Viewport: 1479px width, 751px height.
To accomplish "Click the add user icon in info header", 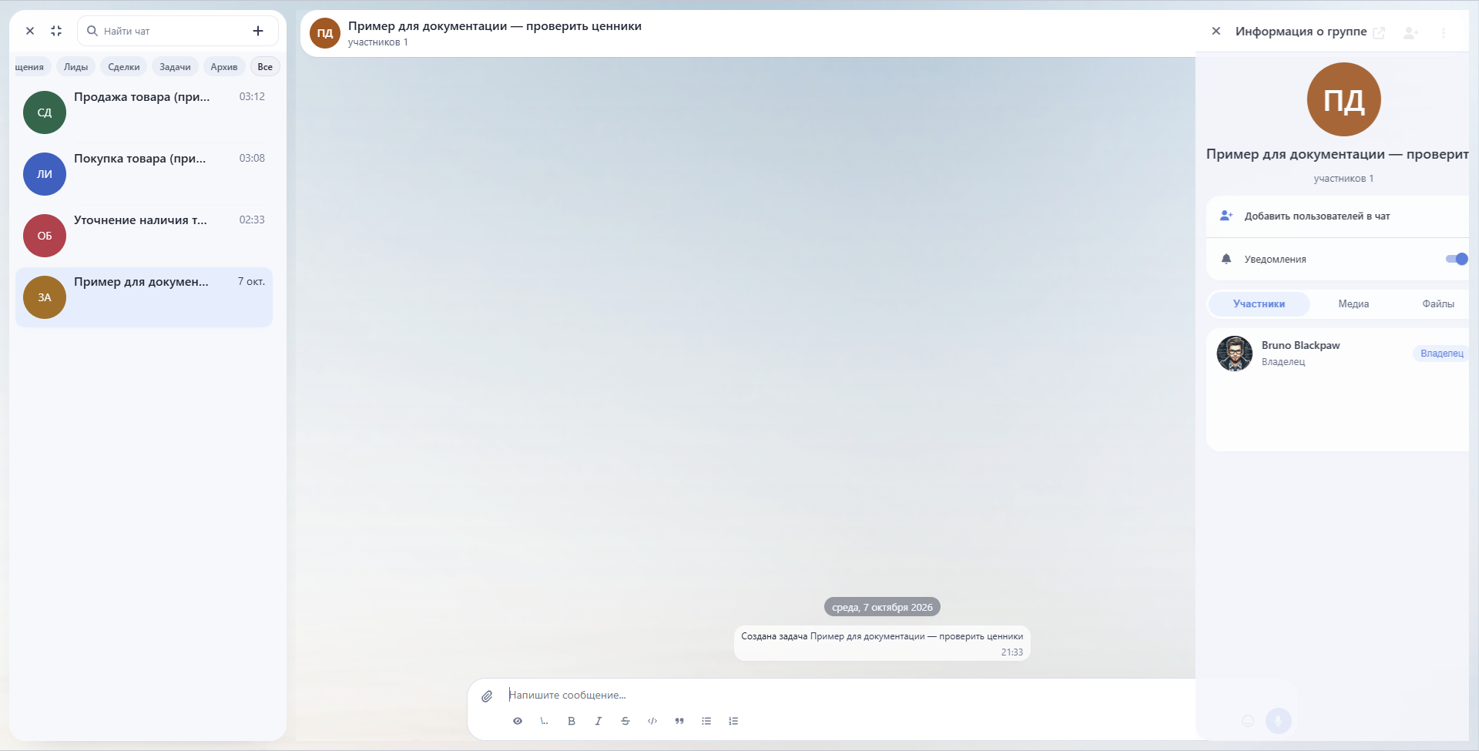I will pyautogui.click(x=1411, y=32).
